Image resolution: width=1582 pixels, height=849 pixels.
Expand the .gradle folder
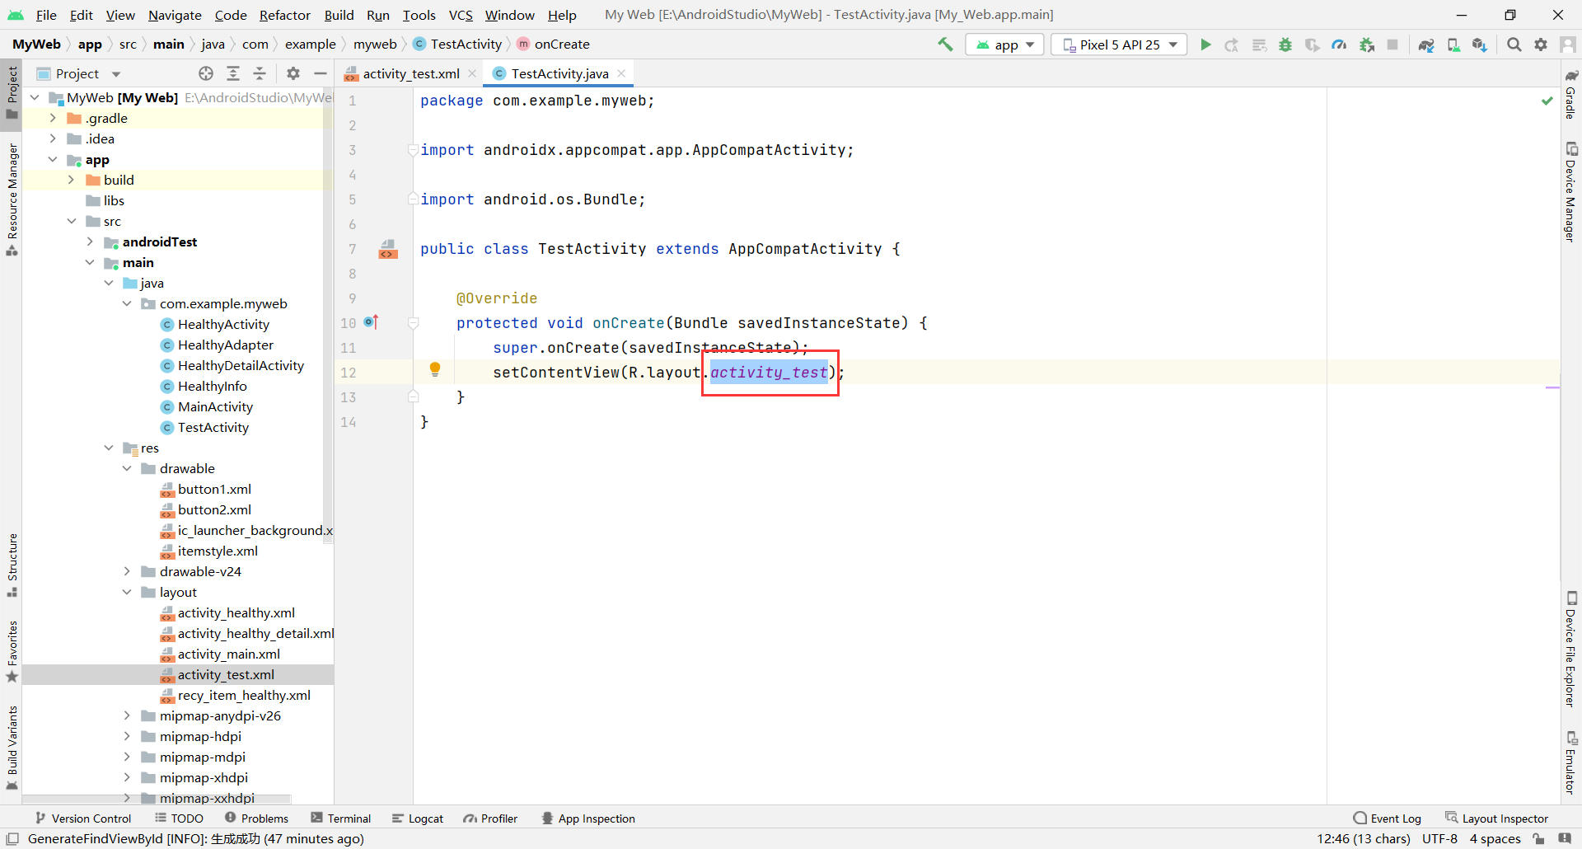coord(53,118)
